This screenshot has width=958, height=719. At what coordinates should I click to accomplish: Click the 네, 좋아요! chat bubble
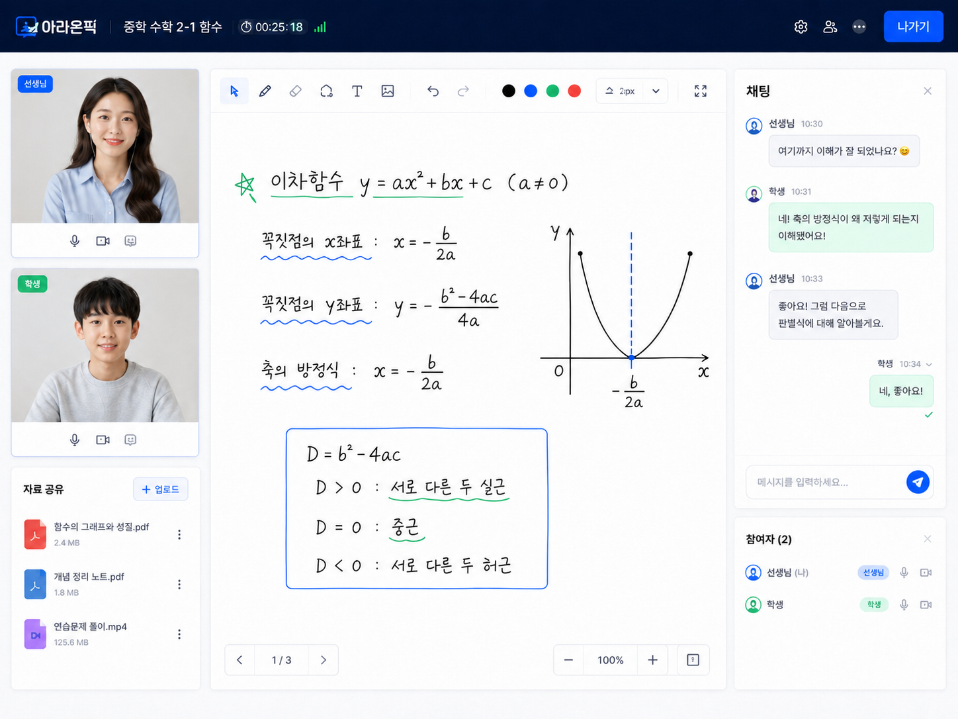coord(901,391)
